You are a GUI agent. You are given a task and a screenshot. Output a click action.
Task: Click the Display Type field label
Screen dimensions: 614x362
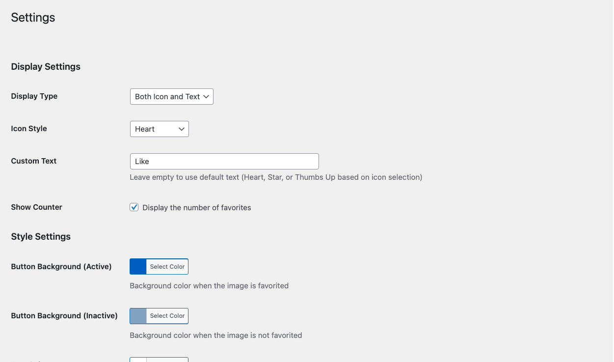tap(34, 96)
